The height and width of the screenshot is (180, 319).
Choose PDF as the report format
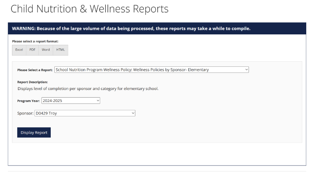pos(32,50)
